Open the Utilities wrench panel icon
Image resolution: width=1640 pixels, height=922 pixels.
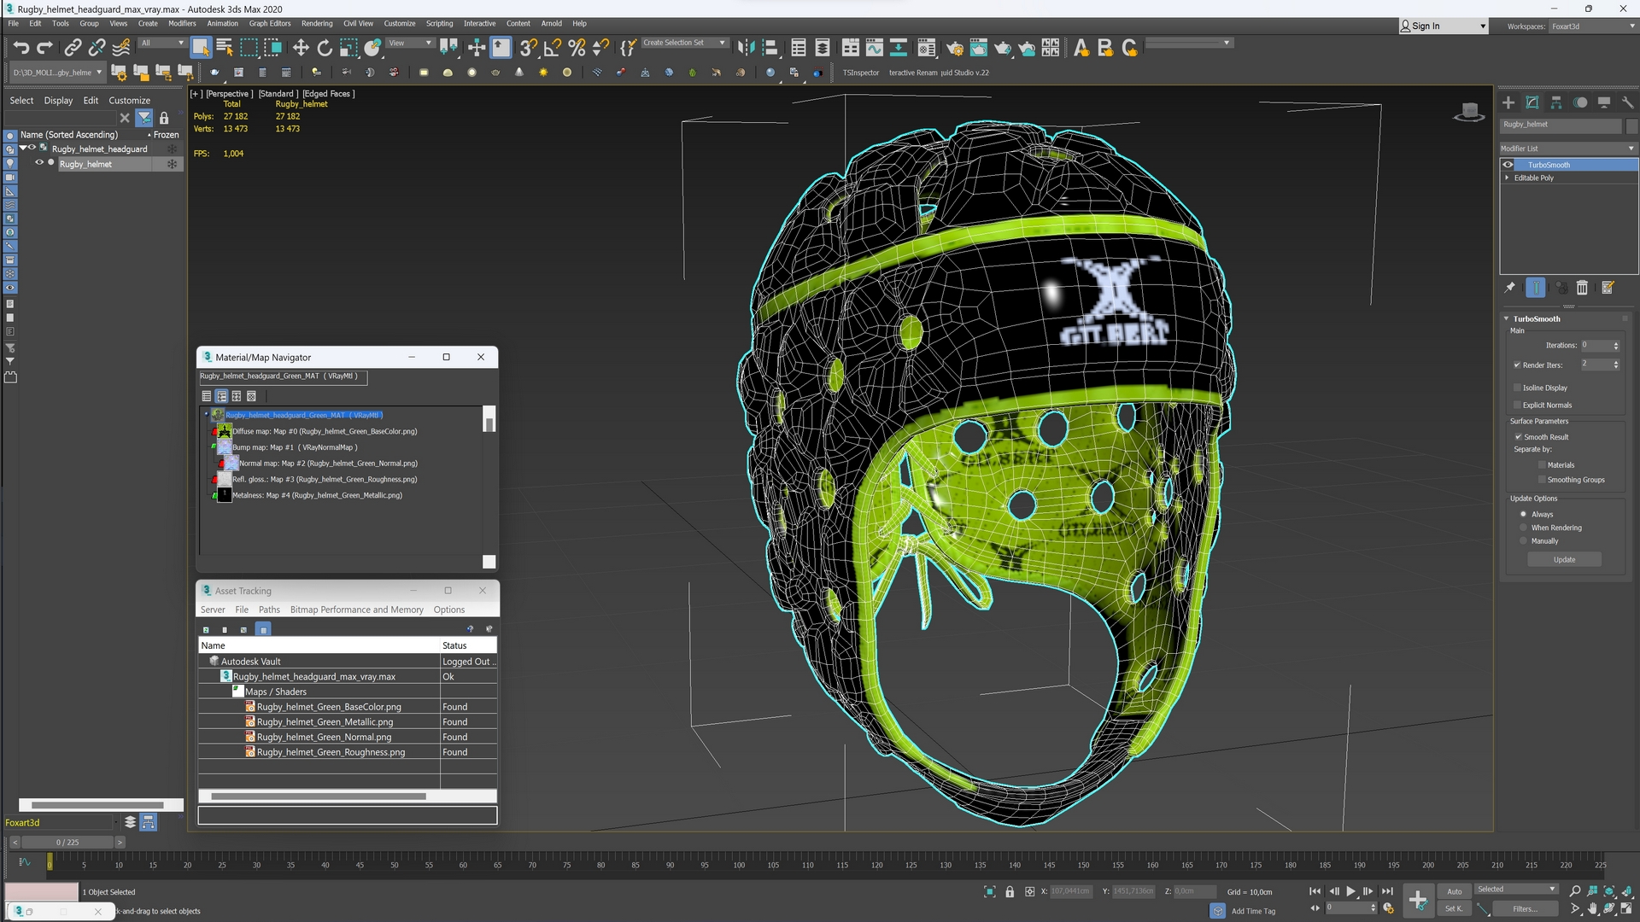[x=1628, y=102]
